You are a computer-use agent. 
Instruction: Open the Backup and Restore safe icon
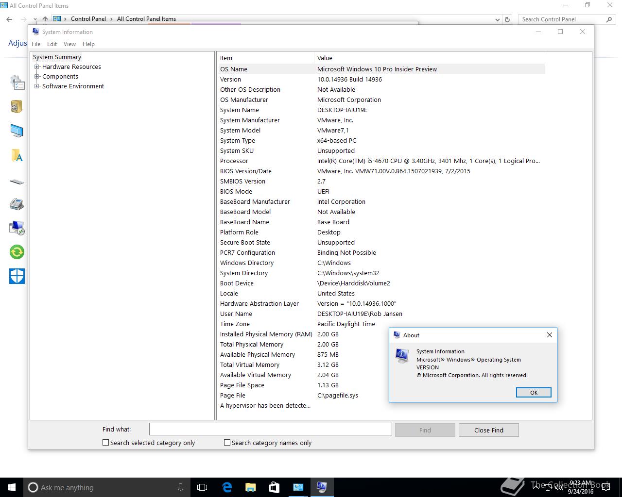pos(17,106)
